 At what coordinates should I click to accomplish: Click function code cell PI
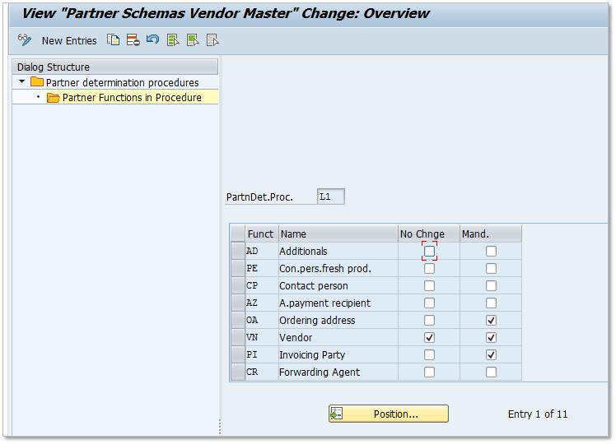tap(262, 354)
